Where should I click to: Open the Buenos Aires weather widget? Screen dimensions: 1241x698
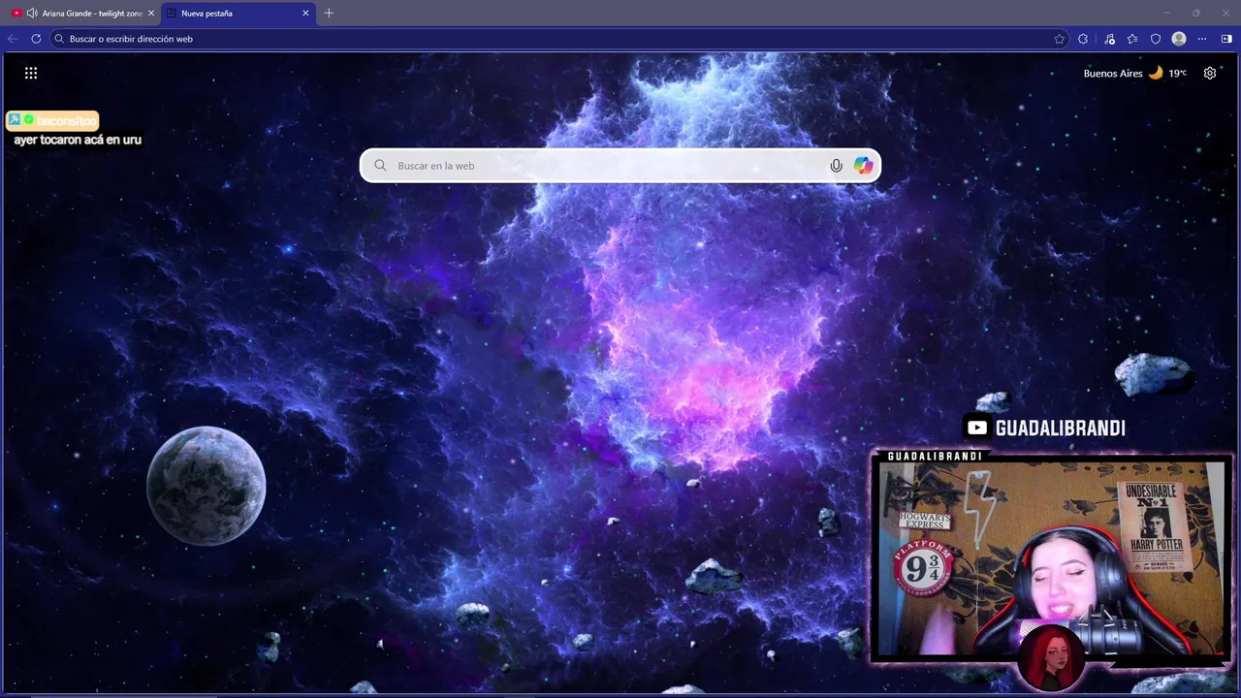coord(1135,73)
